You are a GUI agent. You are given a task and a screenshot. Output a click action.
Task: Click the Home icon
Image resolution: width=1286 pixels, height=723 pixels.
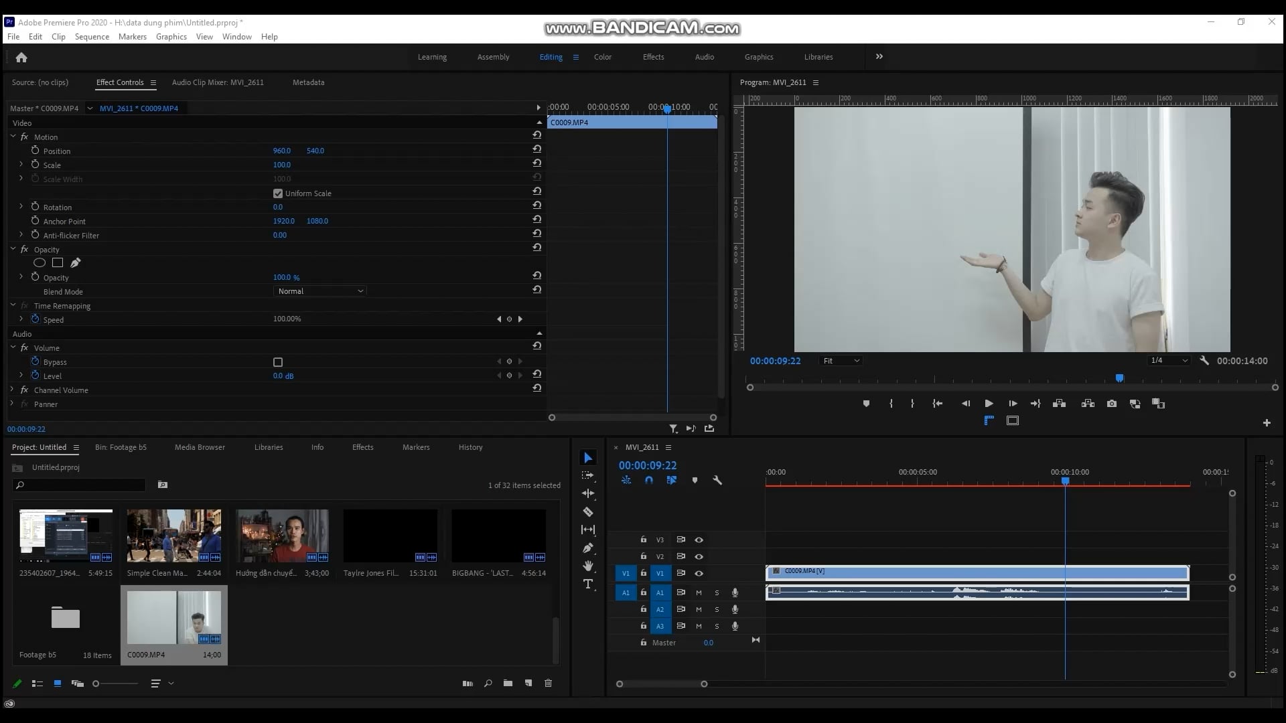pos(21,57)
